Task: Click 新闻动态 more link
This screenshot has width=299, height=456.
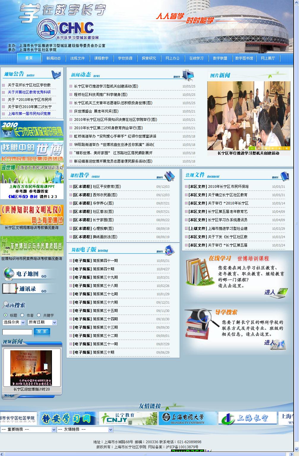Action: 177,76
